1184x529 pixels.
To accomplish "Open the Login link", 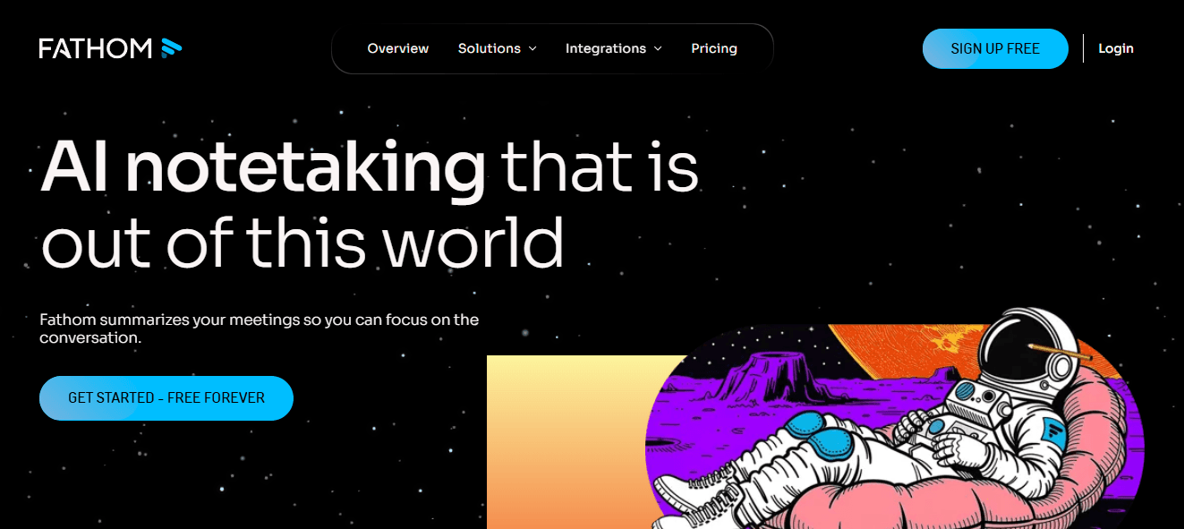I will [1116, 48].
